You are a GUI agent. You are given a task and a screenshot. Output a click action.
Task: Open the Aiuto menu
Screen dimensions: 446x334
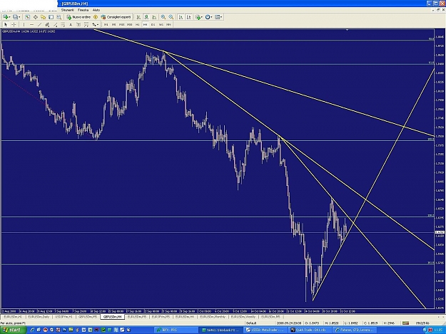tap(96, 10)
